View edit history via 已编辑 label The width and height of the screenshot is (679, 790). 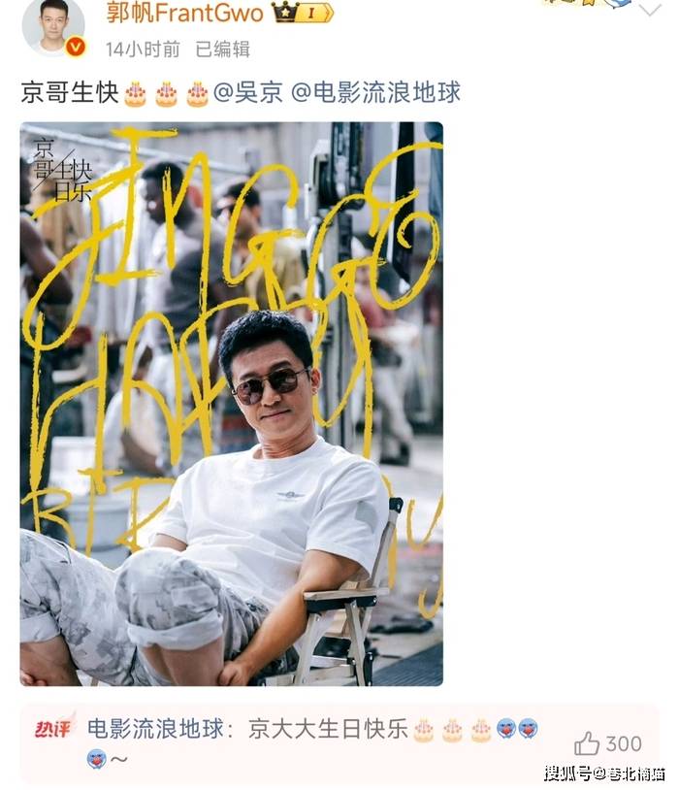pos(223,49)
